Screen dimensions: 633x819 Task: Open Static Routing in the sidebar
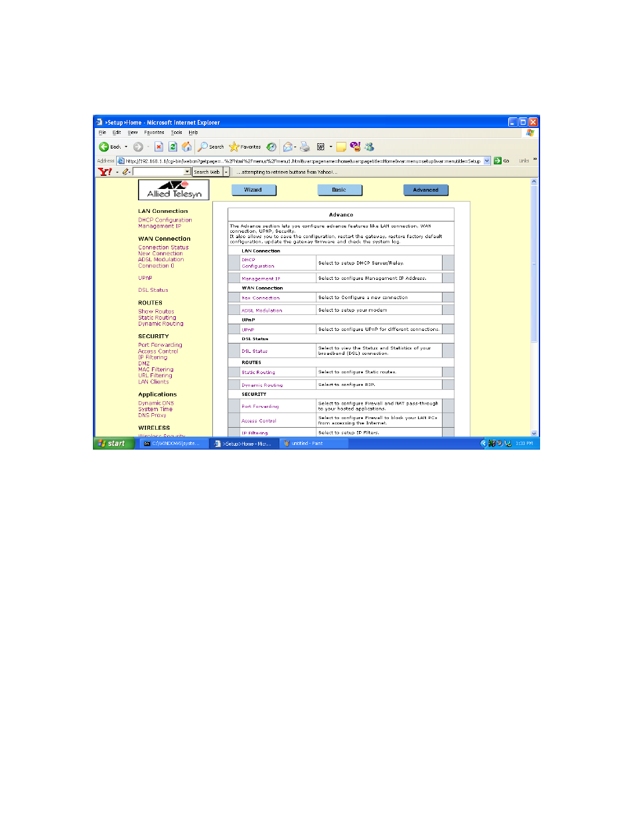157,318
